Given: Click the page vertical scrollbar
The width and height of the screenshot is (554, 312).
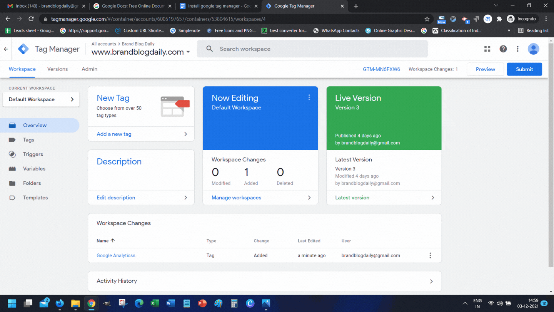Looking at the screenshot, I should point(551,154).
